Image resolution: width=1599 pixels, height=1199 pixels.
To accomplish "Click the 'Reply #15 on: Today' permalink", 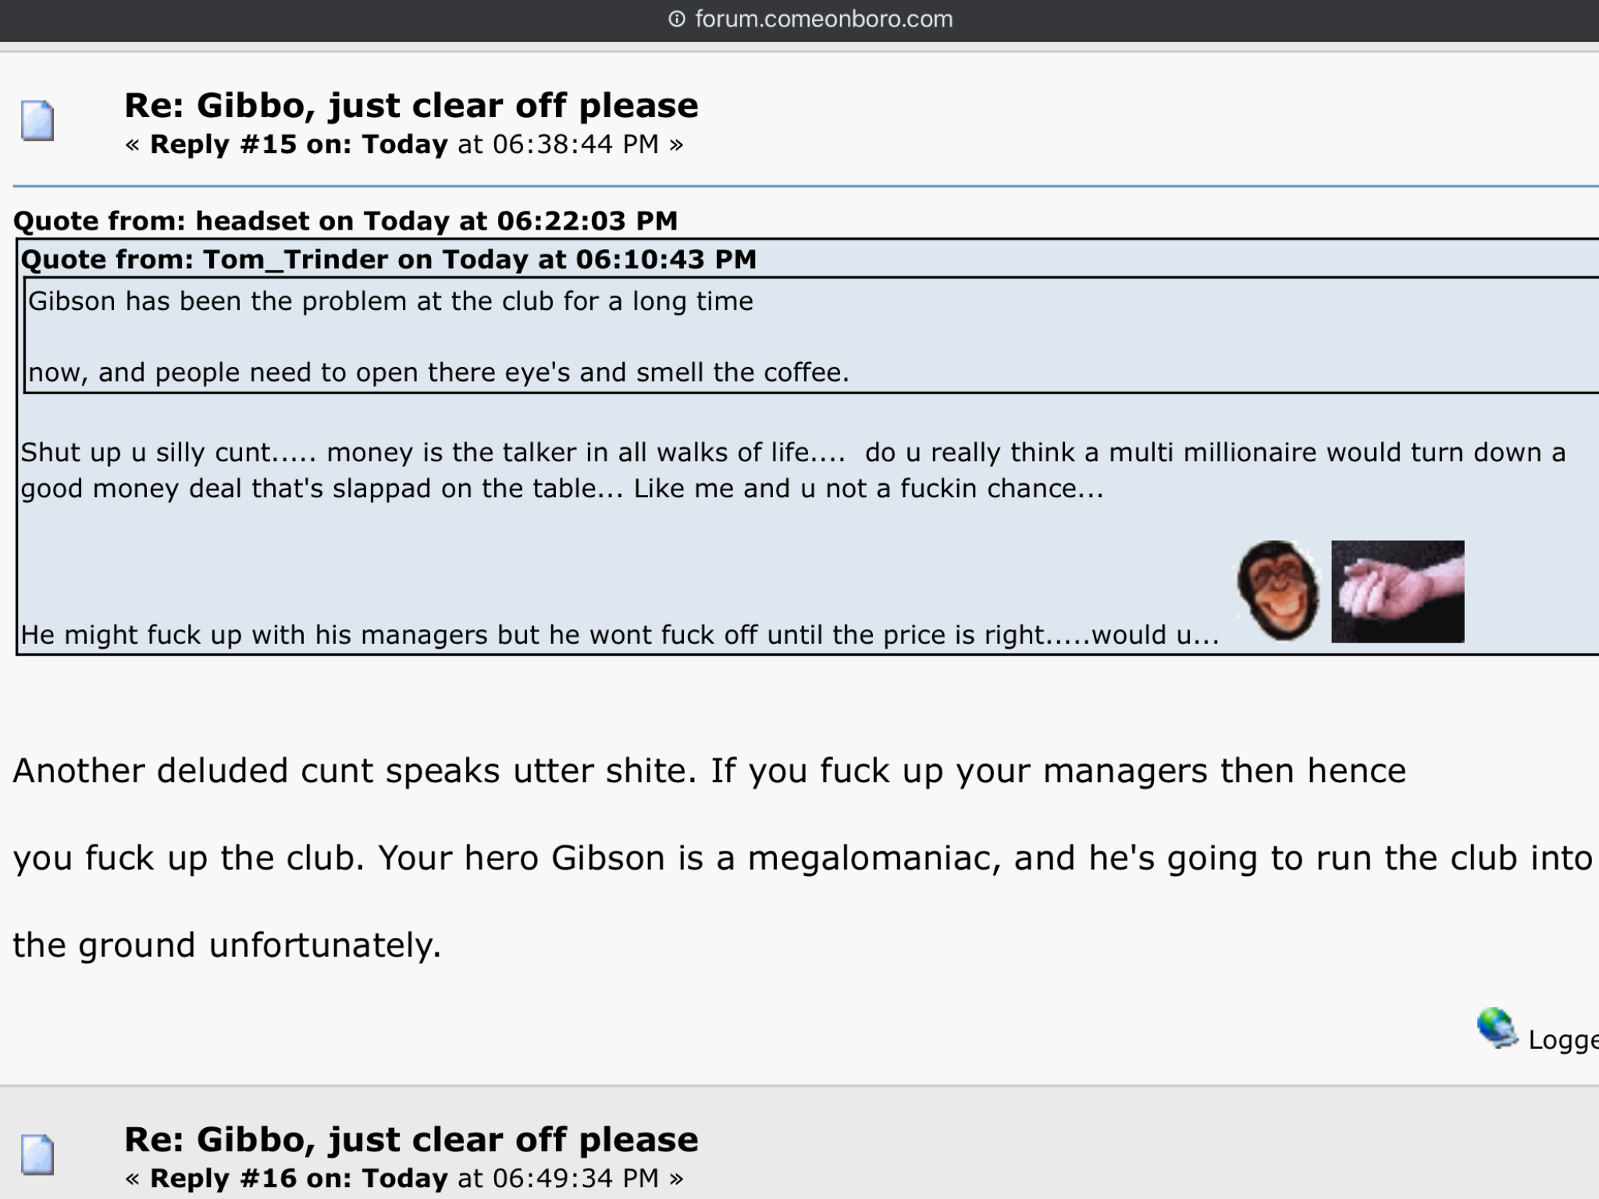I will click(298, 144).
